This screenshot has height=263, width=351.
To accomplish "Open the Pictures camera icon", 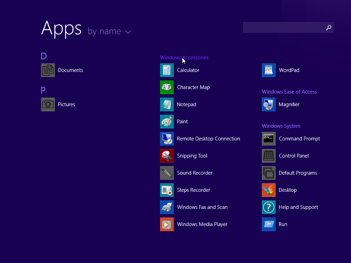I will point(48,104).
